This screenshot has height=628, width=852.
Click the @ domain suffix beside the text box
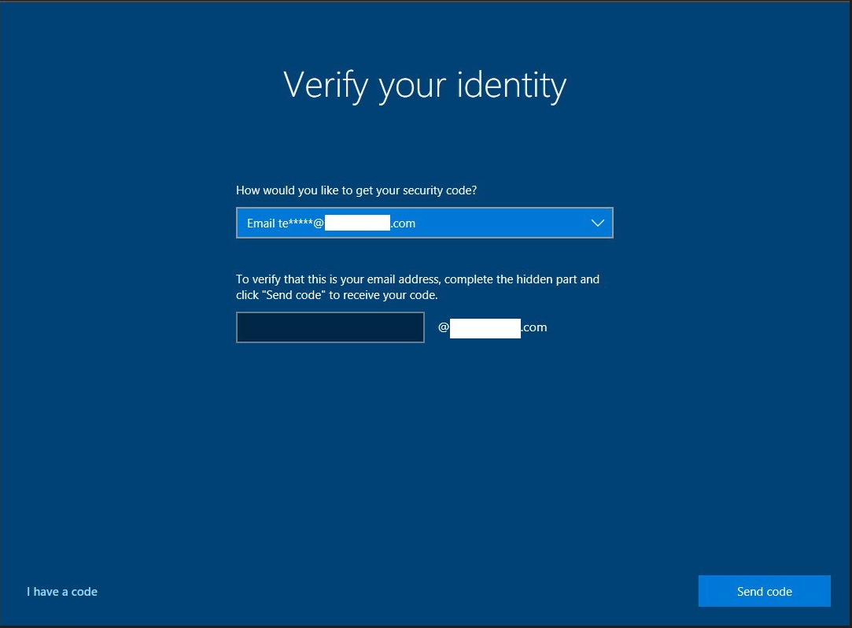(x=492, y=327)
